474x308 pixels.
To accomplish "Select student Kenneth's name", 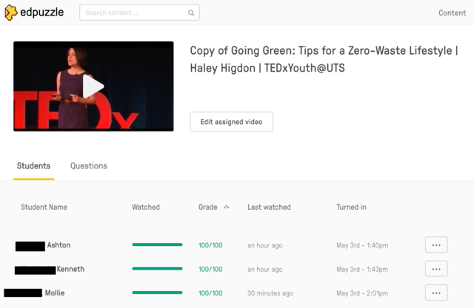I will tap(70, 269).
